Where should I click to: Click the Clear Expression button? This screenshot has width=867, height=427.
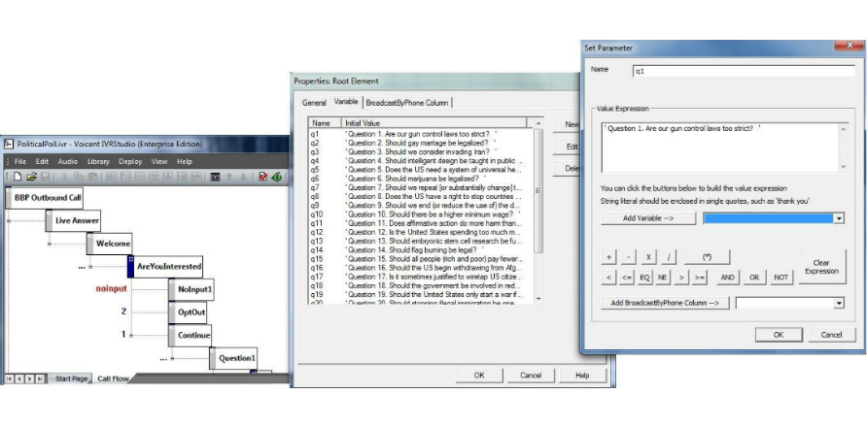click(x=821, y=267)
